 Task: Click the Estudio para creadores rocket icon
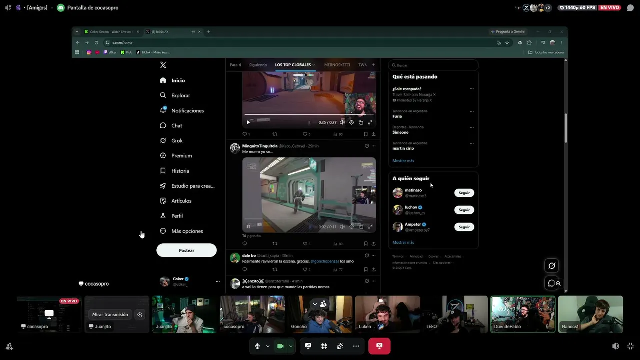tap(163, 186)
